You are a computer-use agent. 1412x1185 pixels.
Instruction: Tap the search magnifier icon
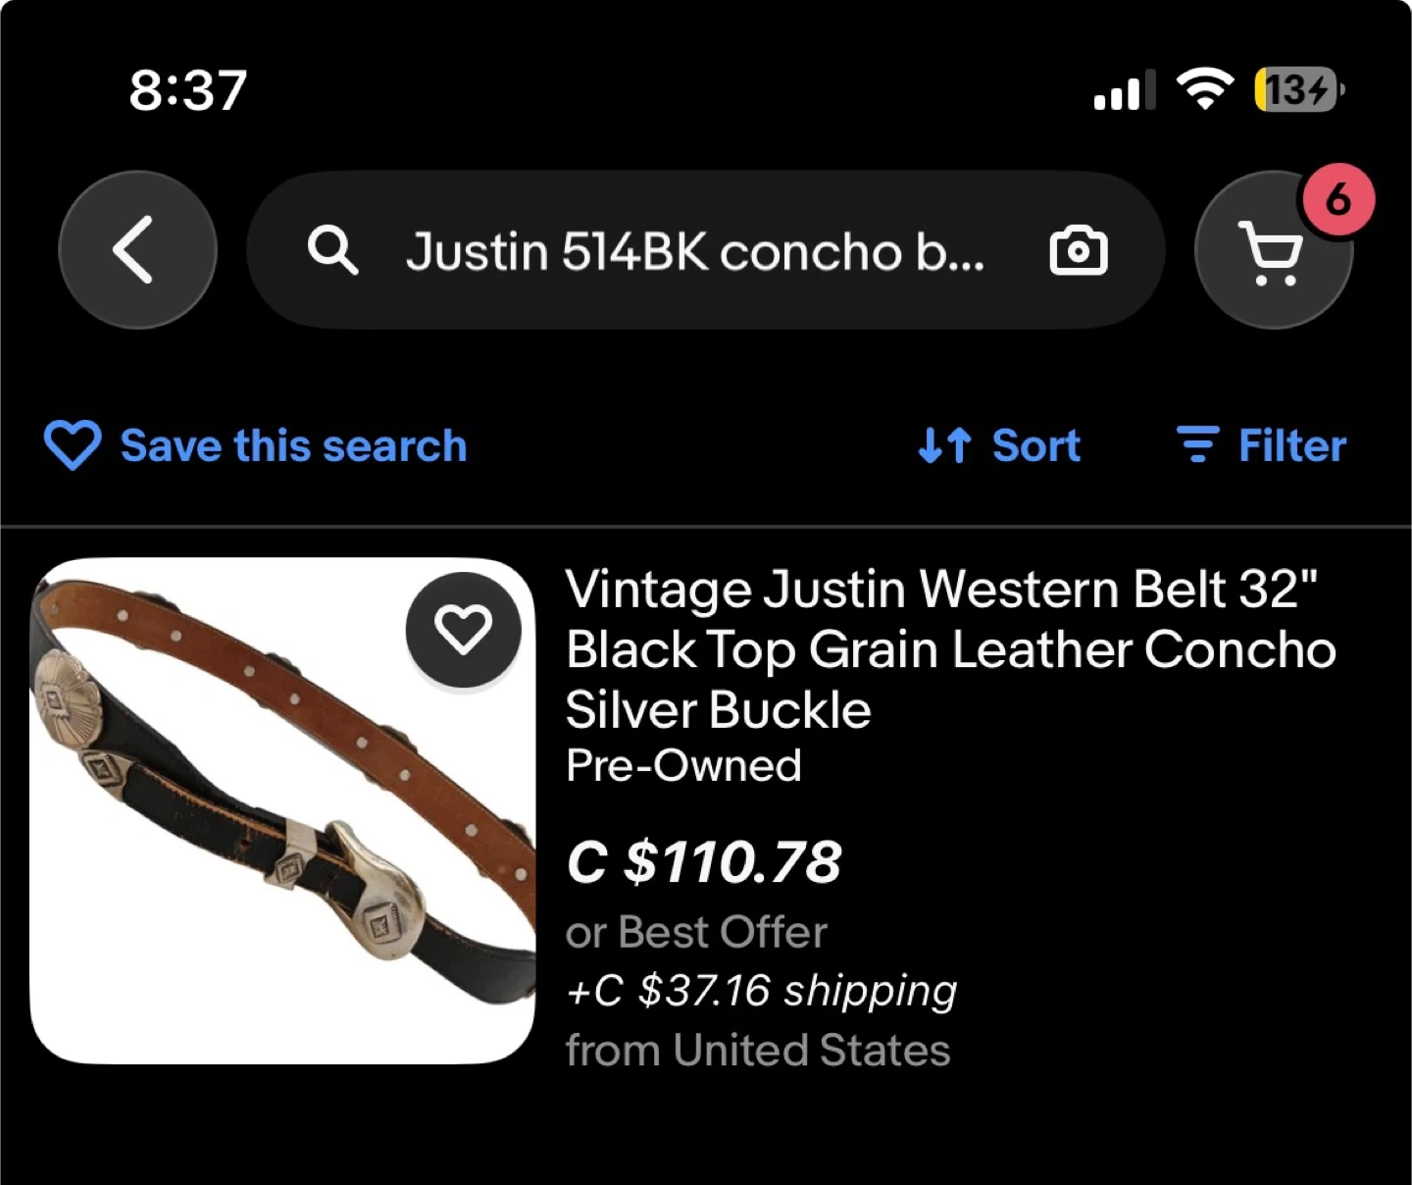click(332, 250)
